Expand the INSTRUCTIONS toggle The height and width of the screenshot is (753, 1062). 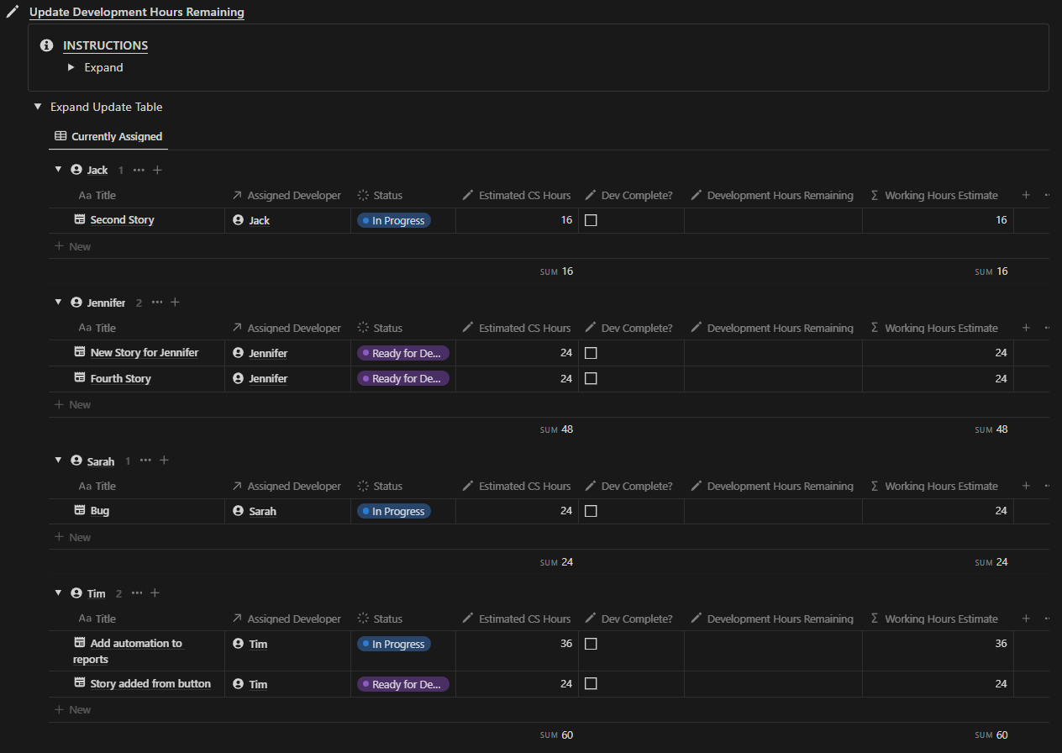(71, 67)
